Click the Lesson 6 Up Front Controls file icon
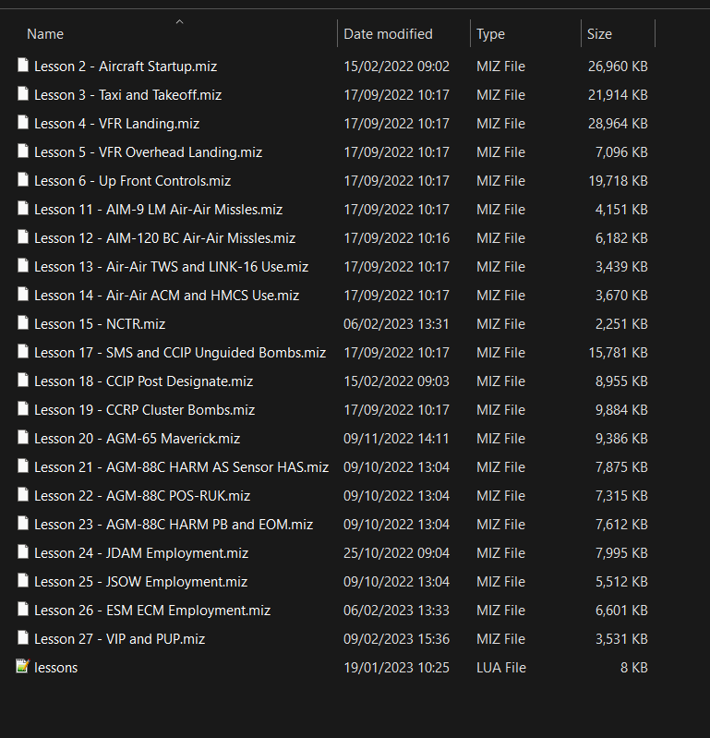 coord(22,180)
